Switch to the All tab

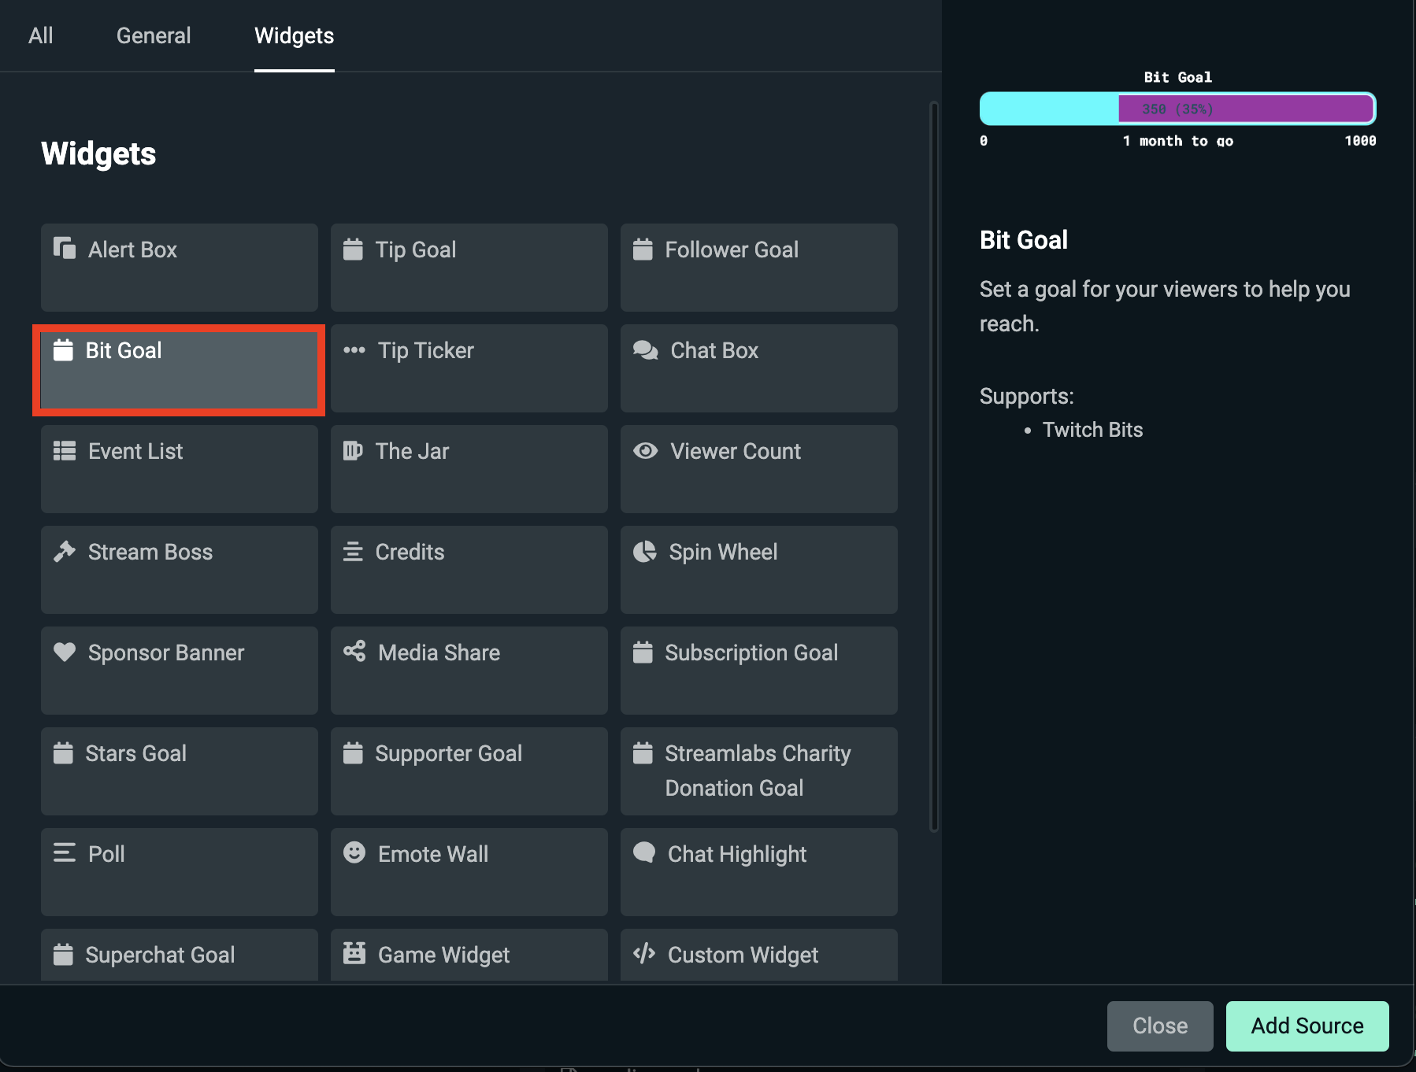(x=41, y=35)
